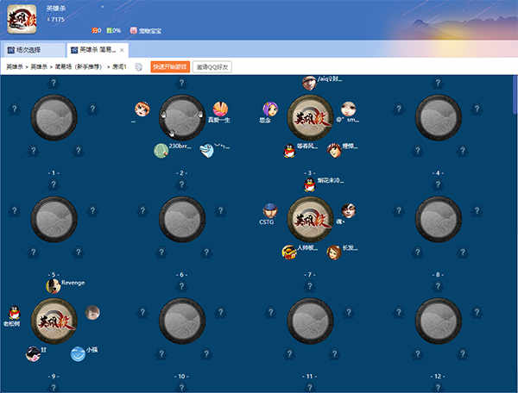Viewport: 518px width, 393px height.
Task: Click the QQ penguin avatar below table 3
Action: (x=289, y=151)
